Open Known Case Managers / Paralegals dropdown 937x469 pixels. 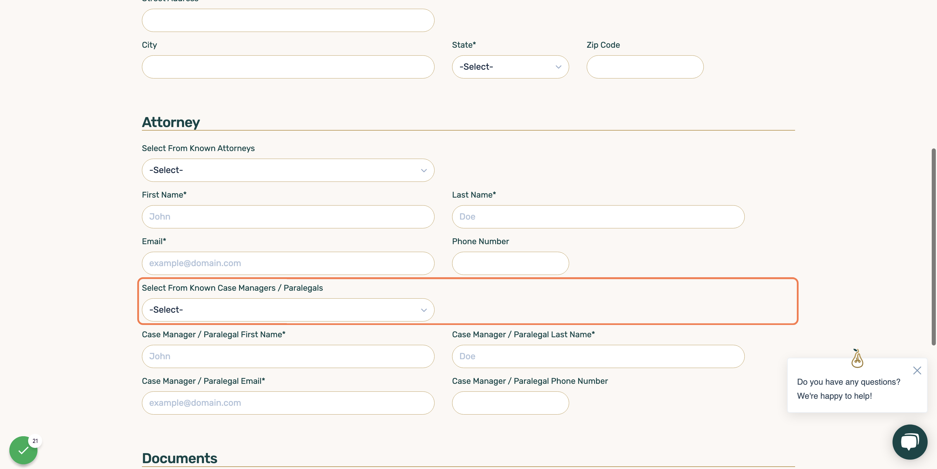[288, 310]
